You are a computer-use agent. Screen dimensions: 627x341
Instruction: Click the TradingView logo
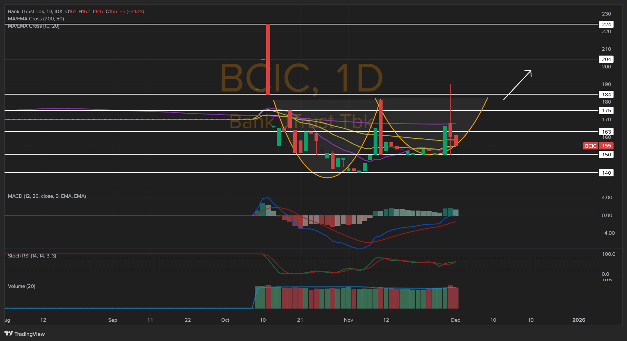(x=25, y=334)
